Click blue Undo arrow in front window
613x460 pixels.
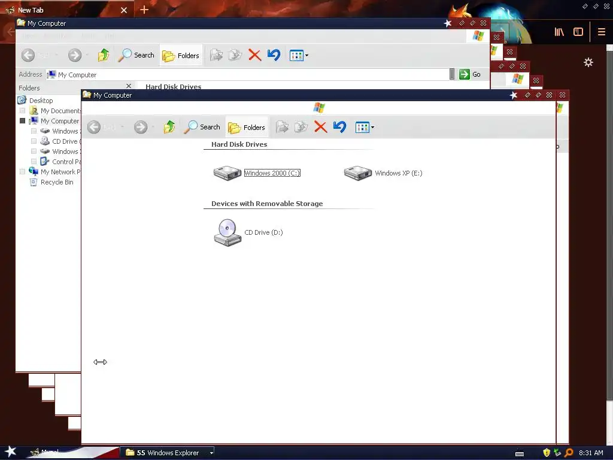340,127
